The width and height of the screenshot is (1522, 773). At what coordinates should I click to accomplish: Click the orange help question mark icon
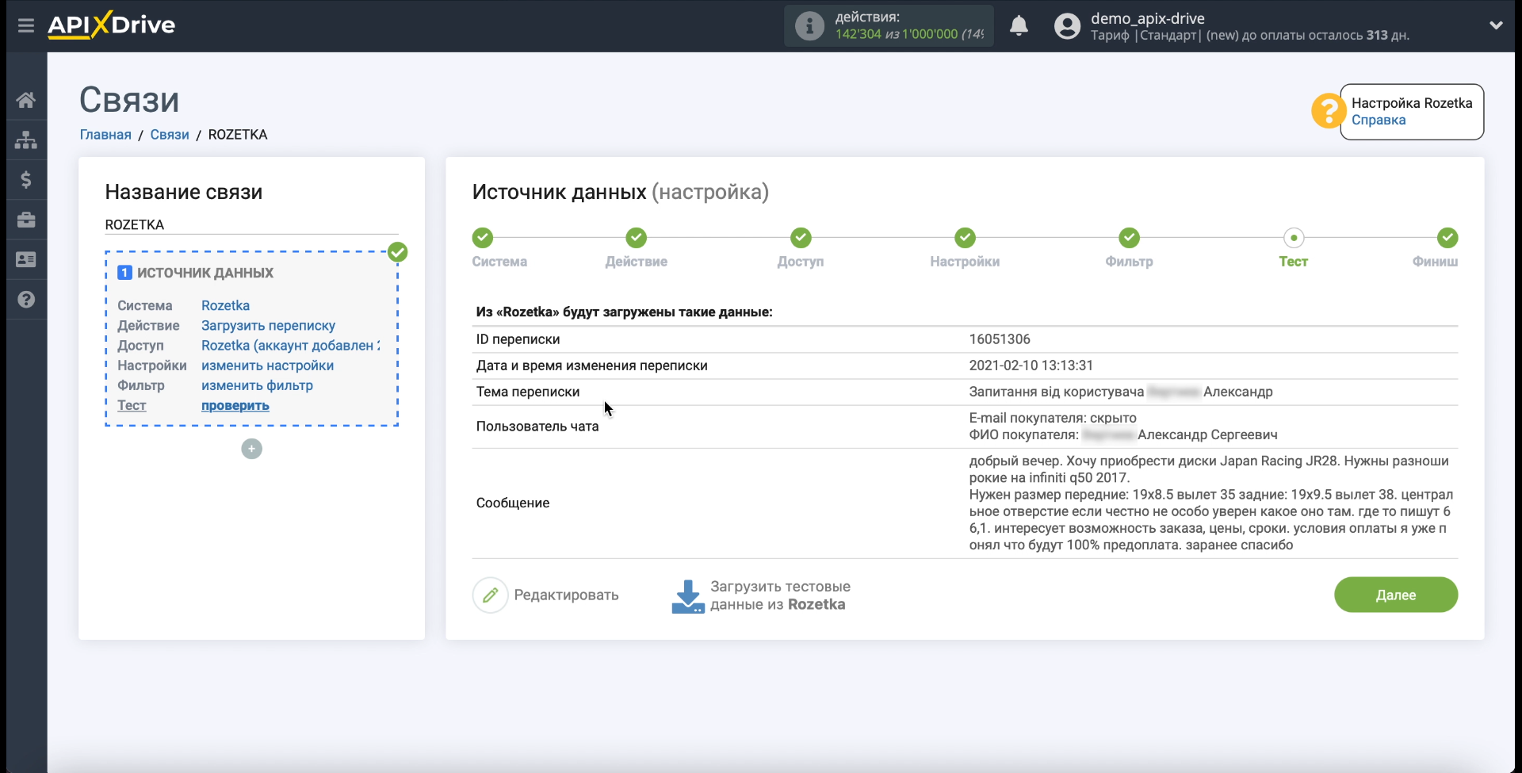coord(1328,111)
